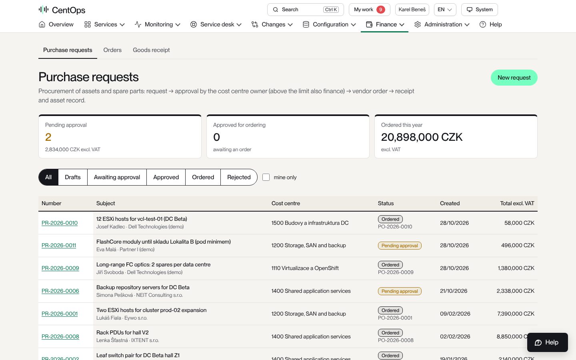The width and height of the screenshot is (576, 360).
Task: Click the Configuration database icon
Action: coord(306,24)
